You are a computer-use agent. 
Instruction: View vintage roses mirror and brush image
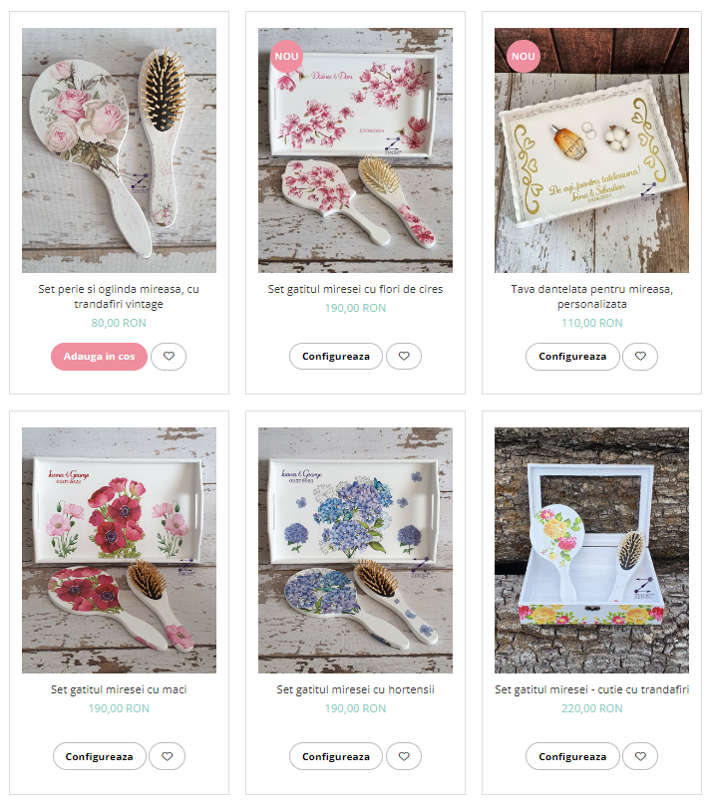point(120,150)
